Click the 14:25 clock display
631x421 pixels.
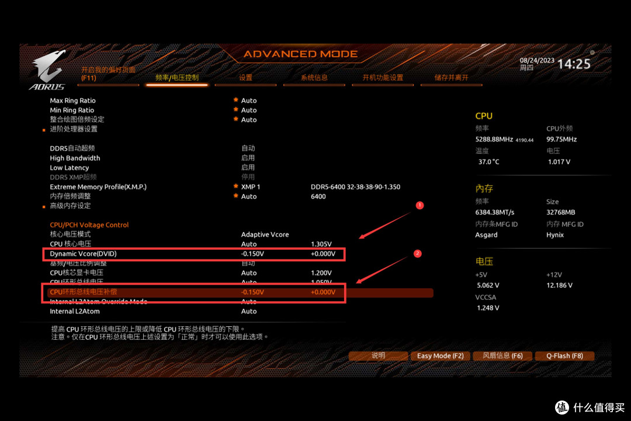click(x=574, y=64)
